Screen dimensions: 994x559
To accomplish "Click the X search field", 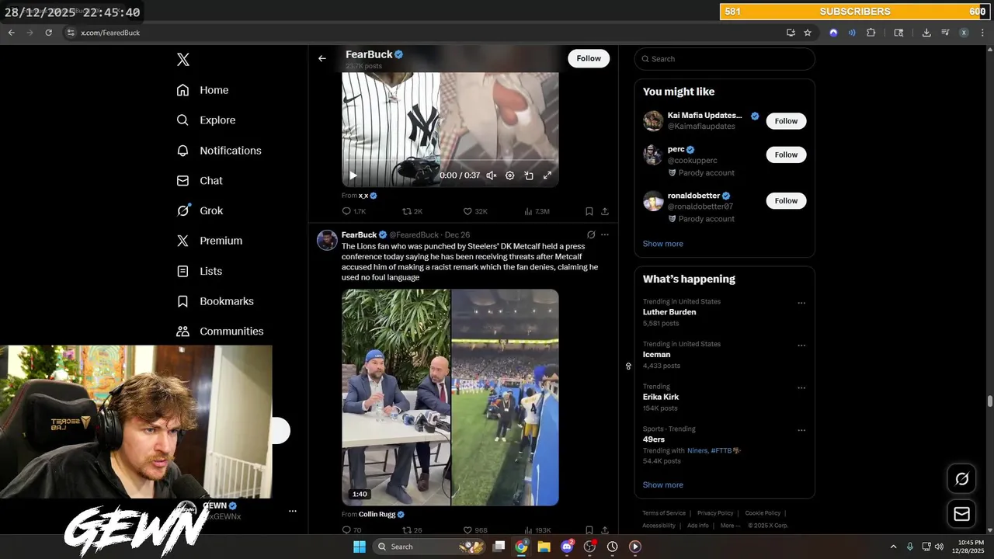I will point(725,59).
